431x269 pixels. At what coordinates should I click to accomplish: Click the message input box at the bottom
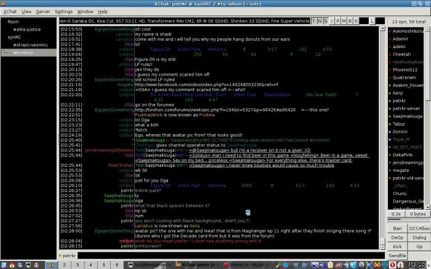231,255
